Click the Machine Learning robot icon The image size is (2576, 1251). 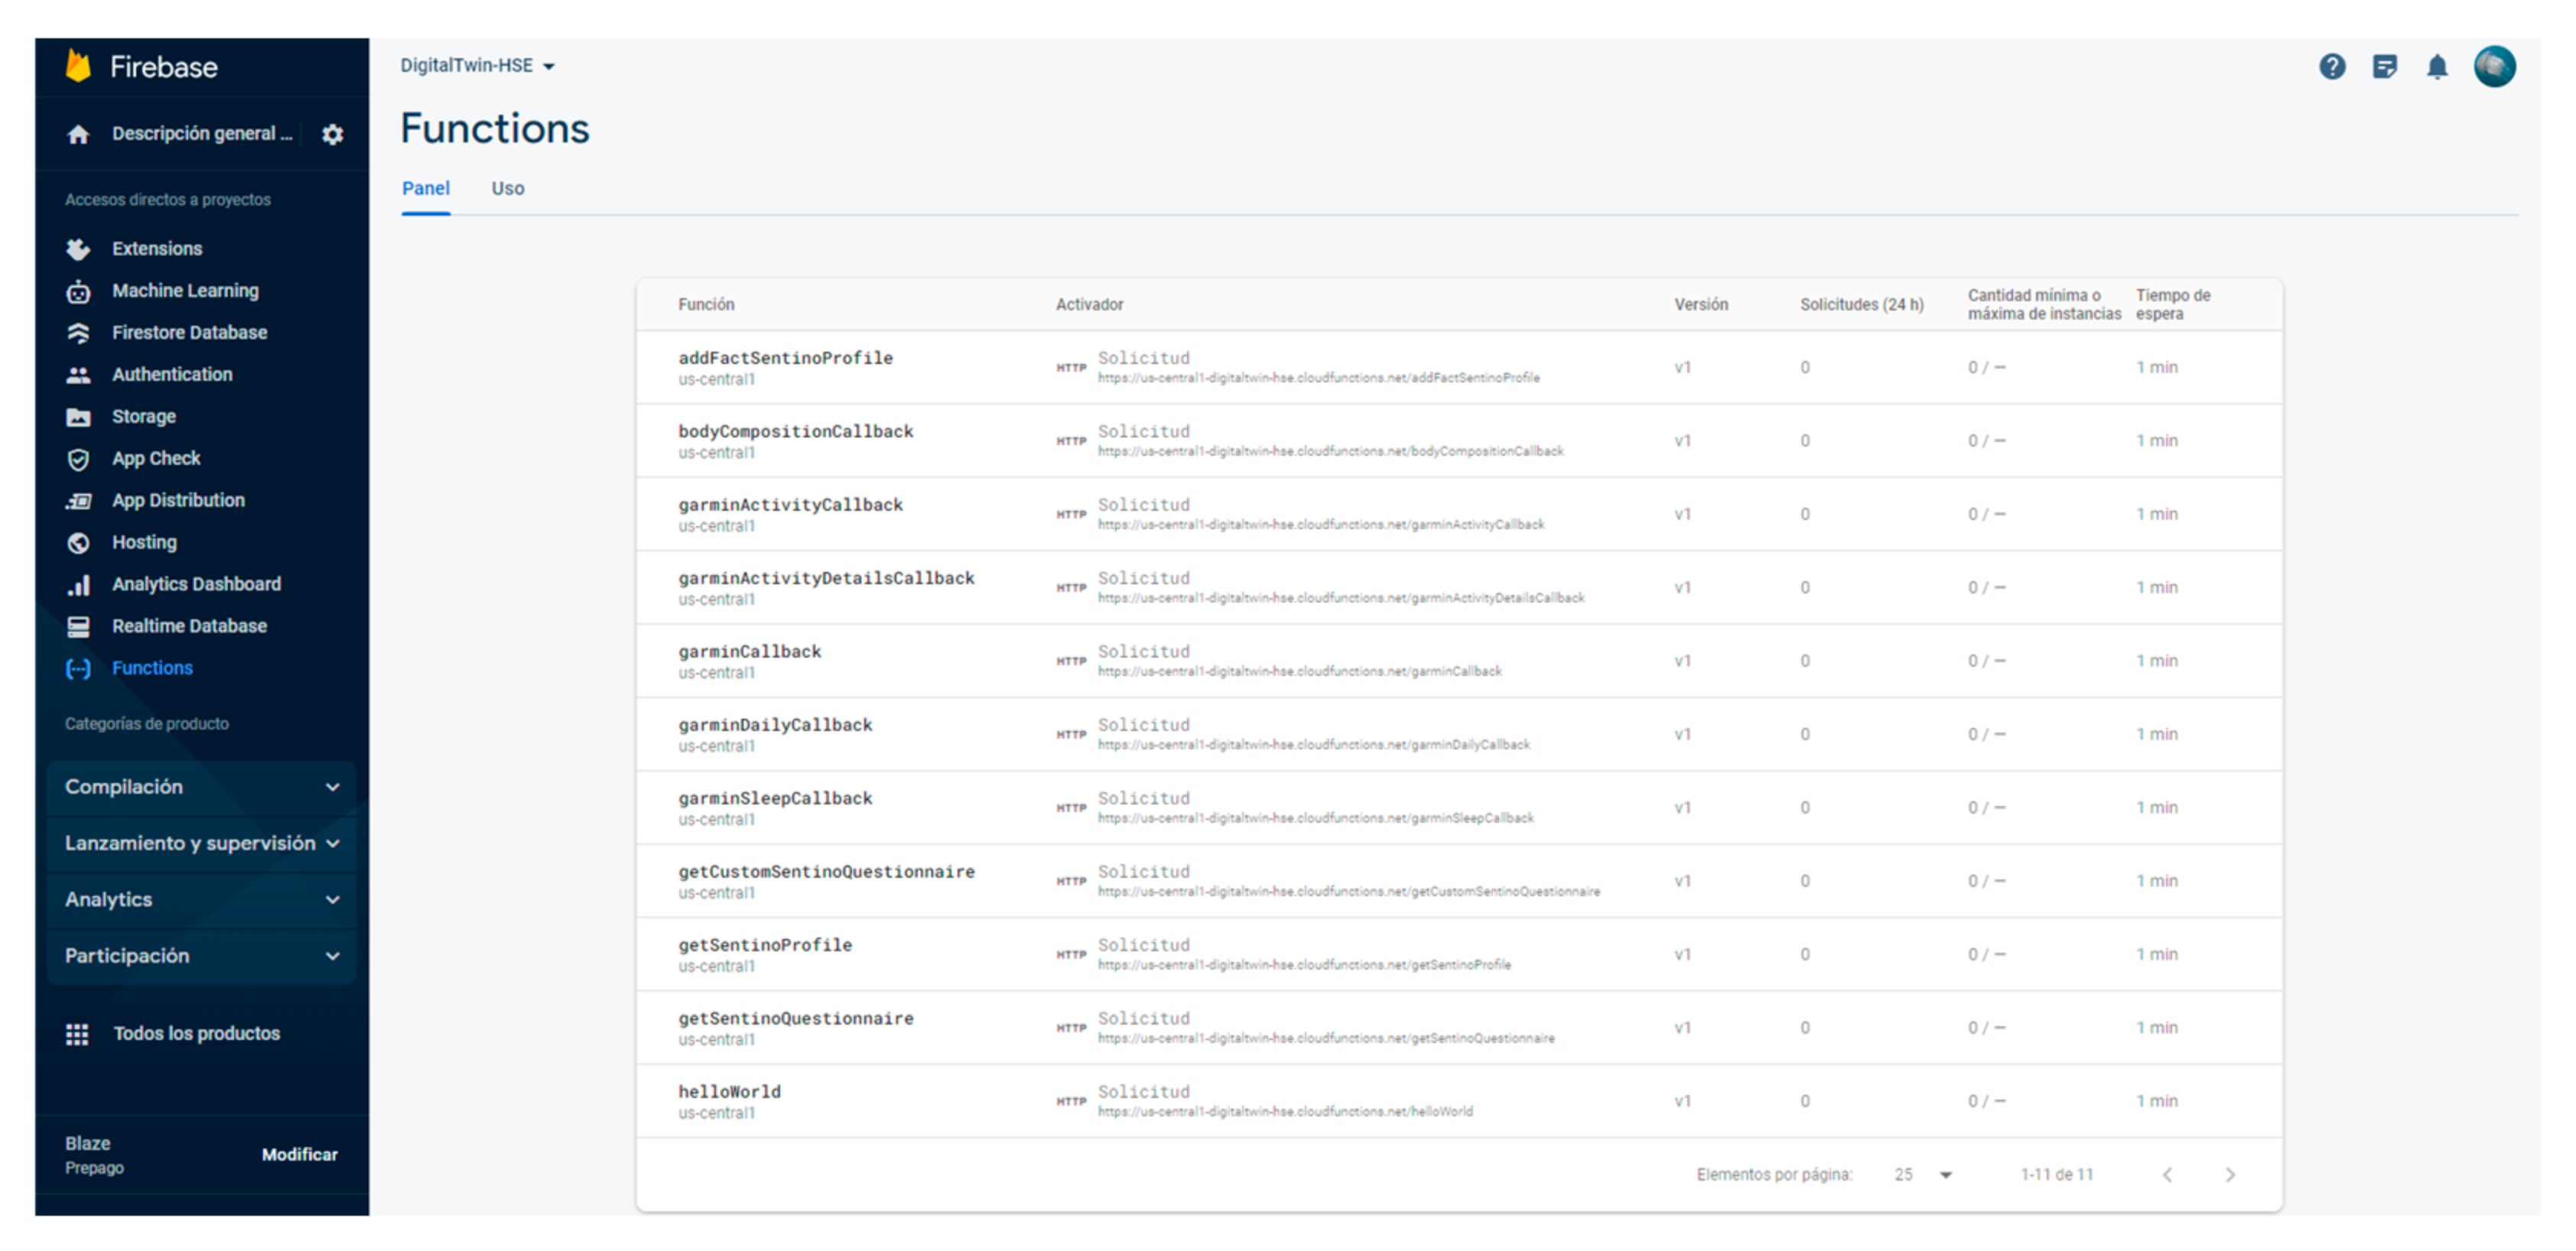78,291
